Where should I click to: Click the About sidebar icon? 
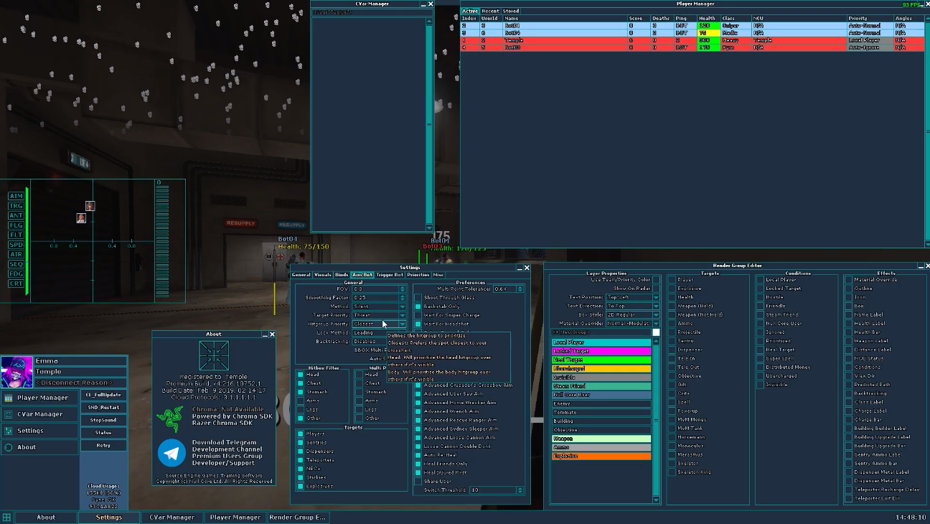[x=9, y=447]
